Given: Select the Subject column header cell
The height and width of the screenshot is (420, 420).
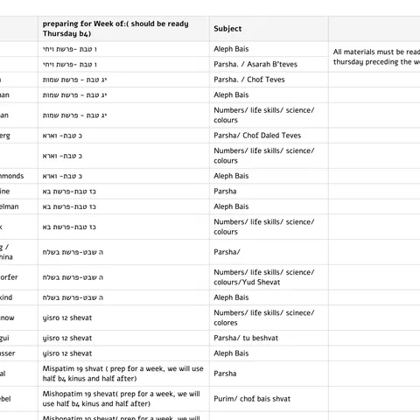Looking at the screenshot, I should (269, 29).
